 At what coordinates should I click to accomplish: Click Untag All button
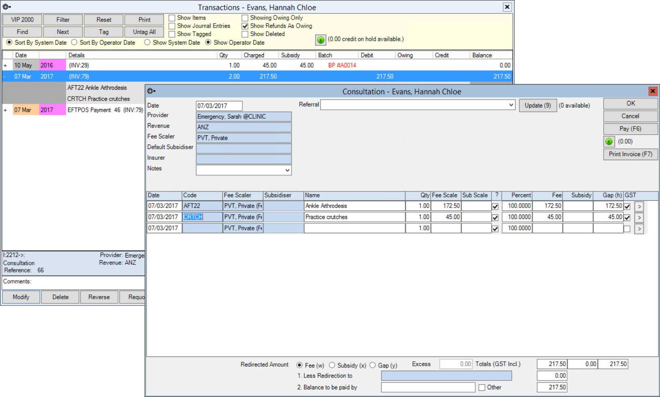[144, 32]
